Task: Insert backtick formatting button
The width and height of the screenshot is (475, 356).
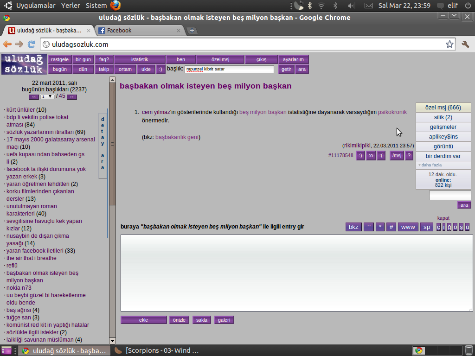Action: pyautogui.click(x=368, y=227)
